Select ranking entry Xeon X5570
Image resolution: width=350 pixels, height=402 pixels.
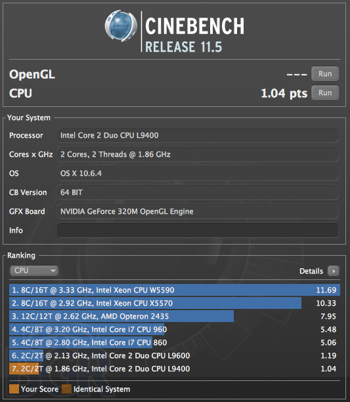175,303
